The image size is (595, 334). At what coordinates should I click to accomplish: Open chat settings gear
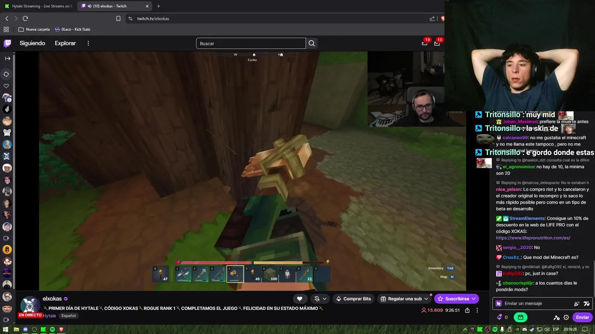[x=566, y=317]
